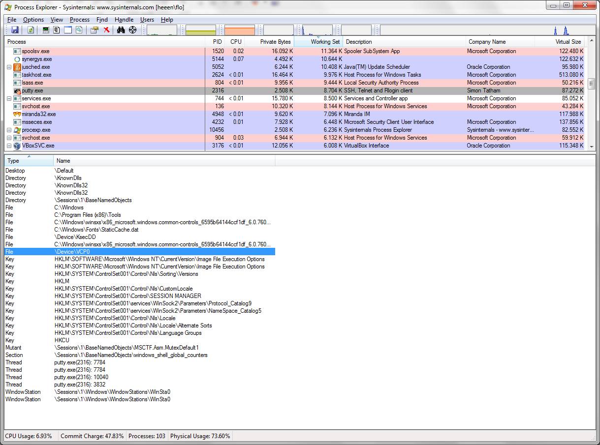The image size is (600, 445).
Task: Open the Help menu
Action: (x=167, y=20)
